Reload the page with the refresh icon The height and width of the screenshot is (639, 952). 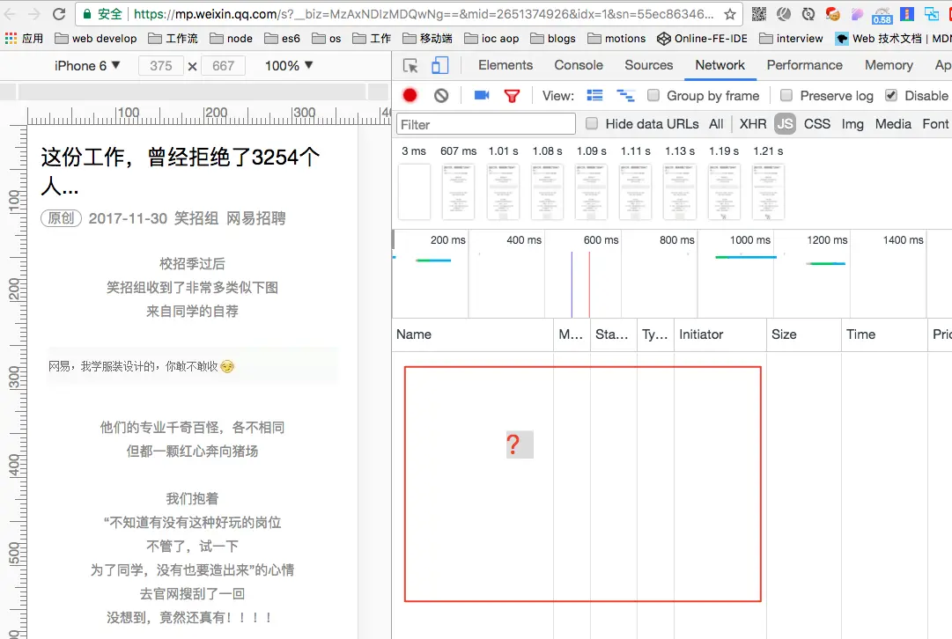[59, 13]
